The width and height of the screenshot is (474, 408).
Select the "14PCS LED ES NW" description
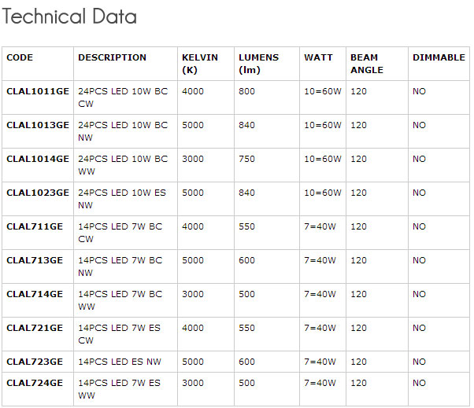pyautogui.click(x=120, y=362)
